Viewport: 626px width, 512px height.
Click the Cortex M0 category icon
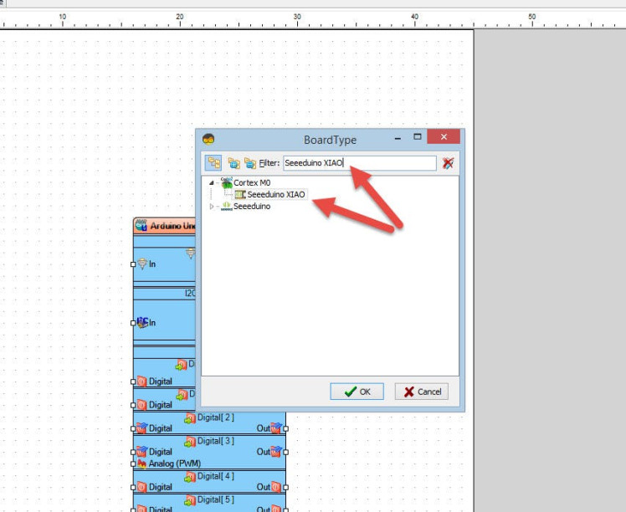pyautogui.click(x=226, y=182)
